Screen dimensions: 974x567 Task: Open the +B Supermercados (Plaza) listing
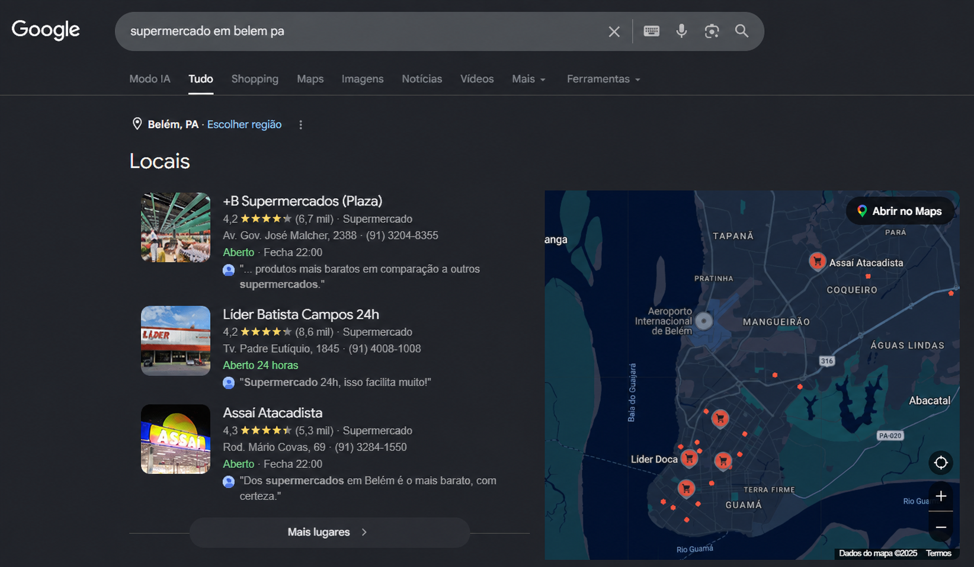point(302,201)
